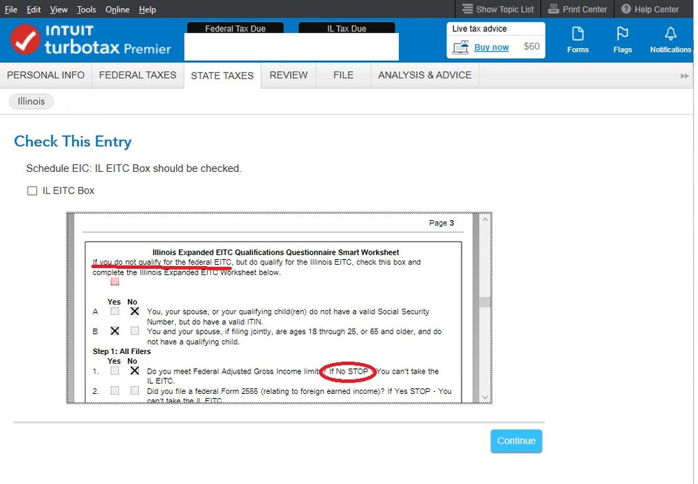This screenshot has width=698, height=484.
Task: Expand the navigation tabs overflow arrow
Action: 685,75
